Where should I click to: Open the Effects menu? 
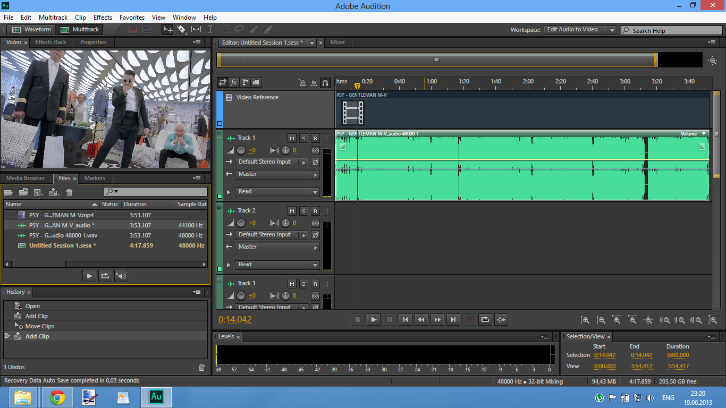pyautogui.click(x=103, y=18)
